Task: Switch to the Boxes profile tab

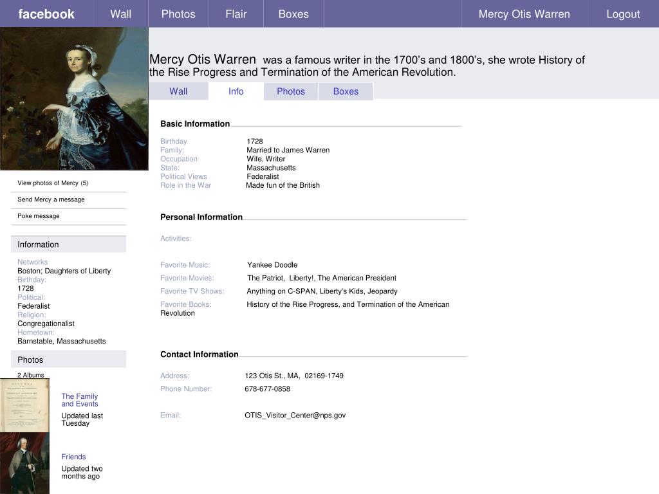Action: pos(346,91)
